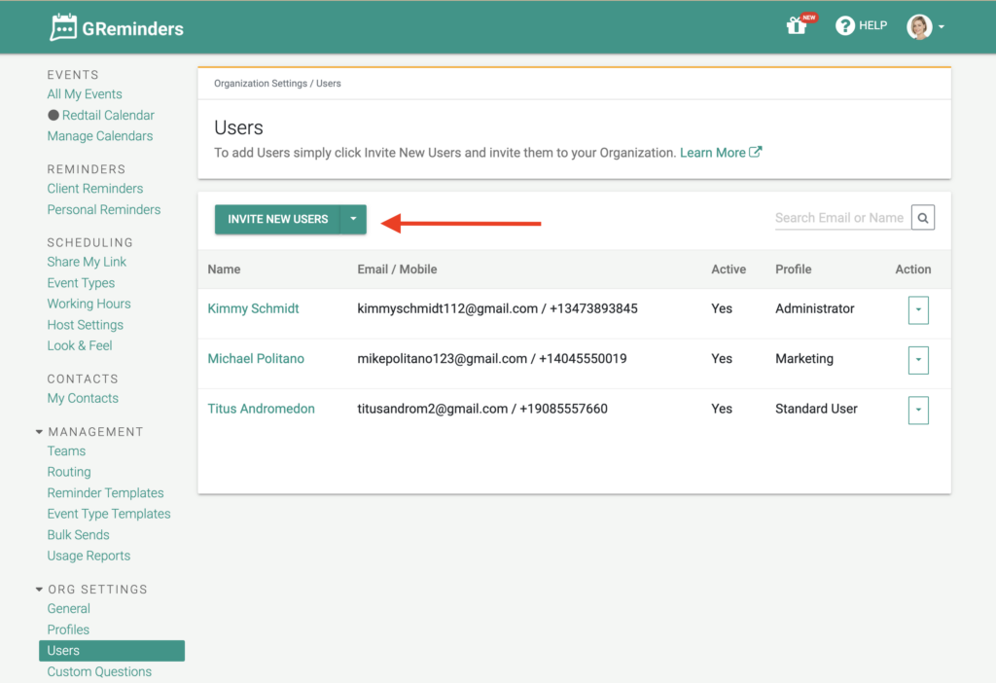
Task: Open Working Hours from the sidebar
Action: pyautogui.click(x=89, y=304)
